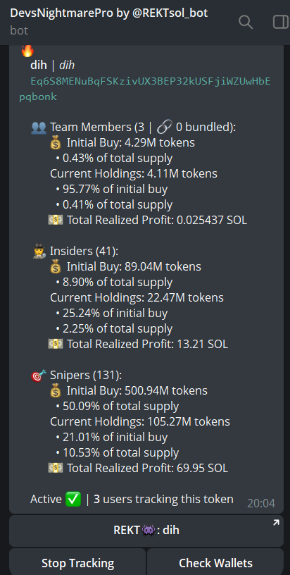Copy the Eq6S8MENu token contract address

click(145, 89)
